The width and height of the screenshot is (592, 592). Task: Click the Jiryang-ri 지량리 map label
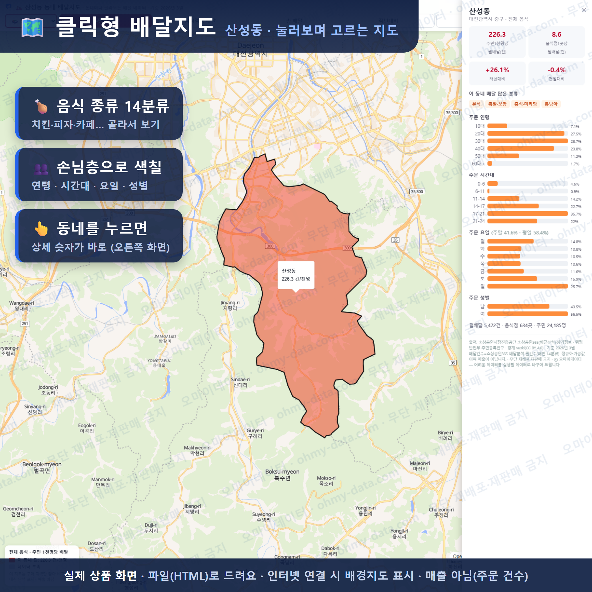pos(230,305)
